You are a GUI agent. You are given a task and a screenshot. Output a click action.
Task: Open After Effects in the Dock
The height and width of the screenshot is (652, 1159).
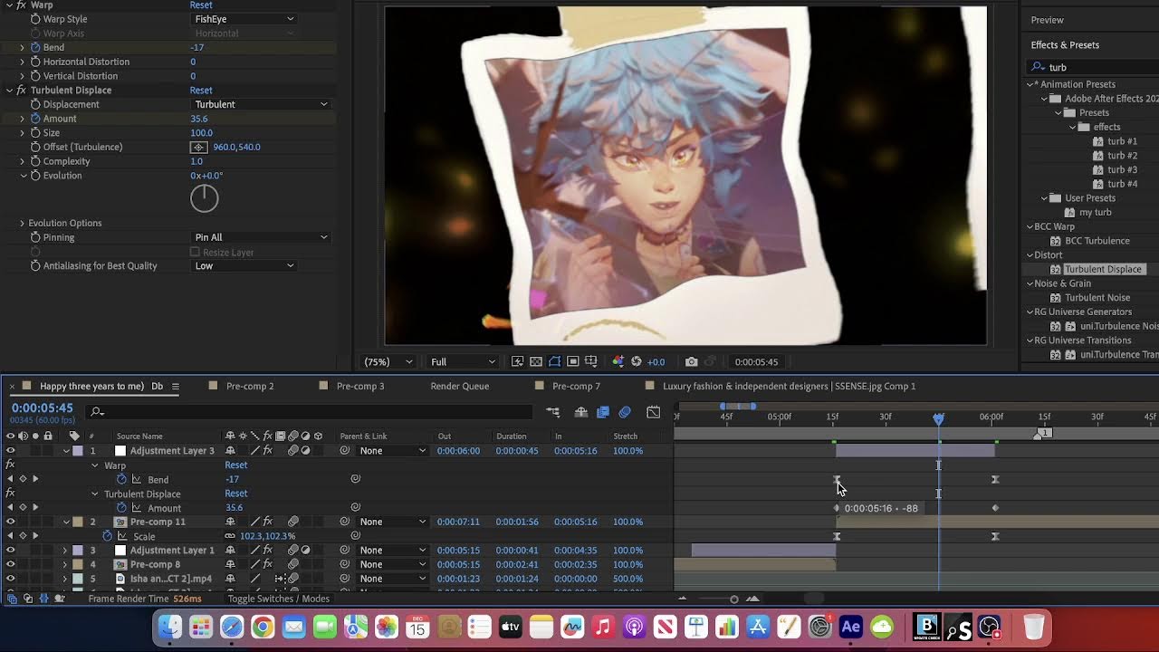(850, 627)
